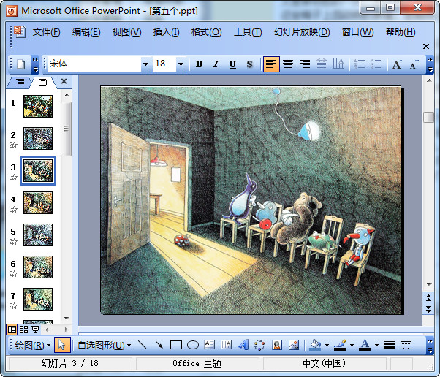Toggle Italic formatting
The width and height of the screenshot is (440, 377).
(216, 64)
